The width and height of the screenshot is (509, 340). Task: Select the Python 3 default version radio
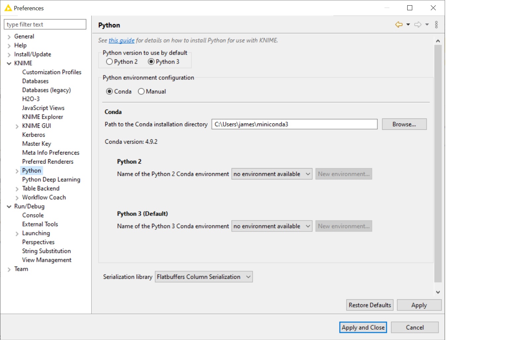(151, 62)
